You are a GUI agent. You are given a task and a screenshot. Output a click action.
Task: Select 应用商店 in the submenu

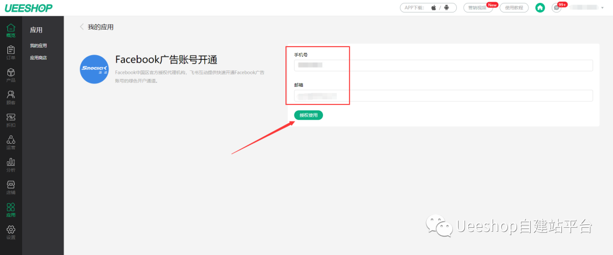pos(39,57)
